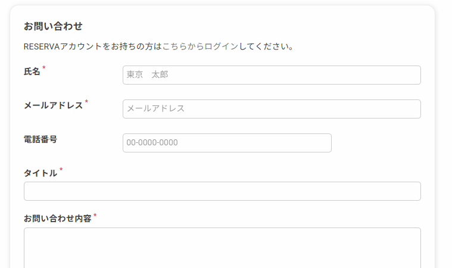Click the required asterisk beside メールアドレス label
This screenshot has height=268, width=452.
[86, 102]
